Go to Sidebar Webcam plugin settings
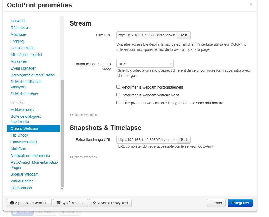The image size is (269, 217). [25, 174]
